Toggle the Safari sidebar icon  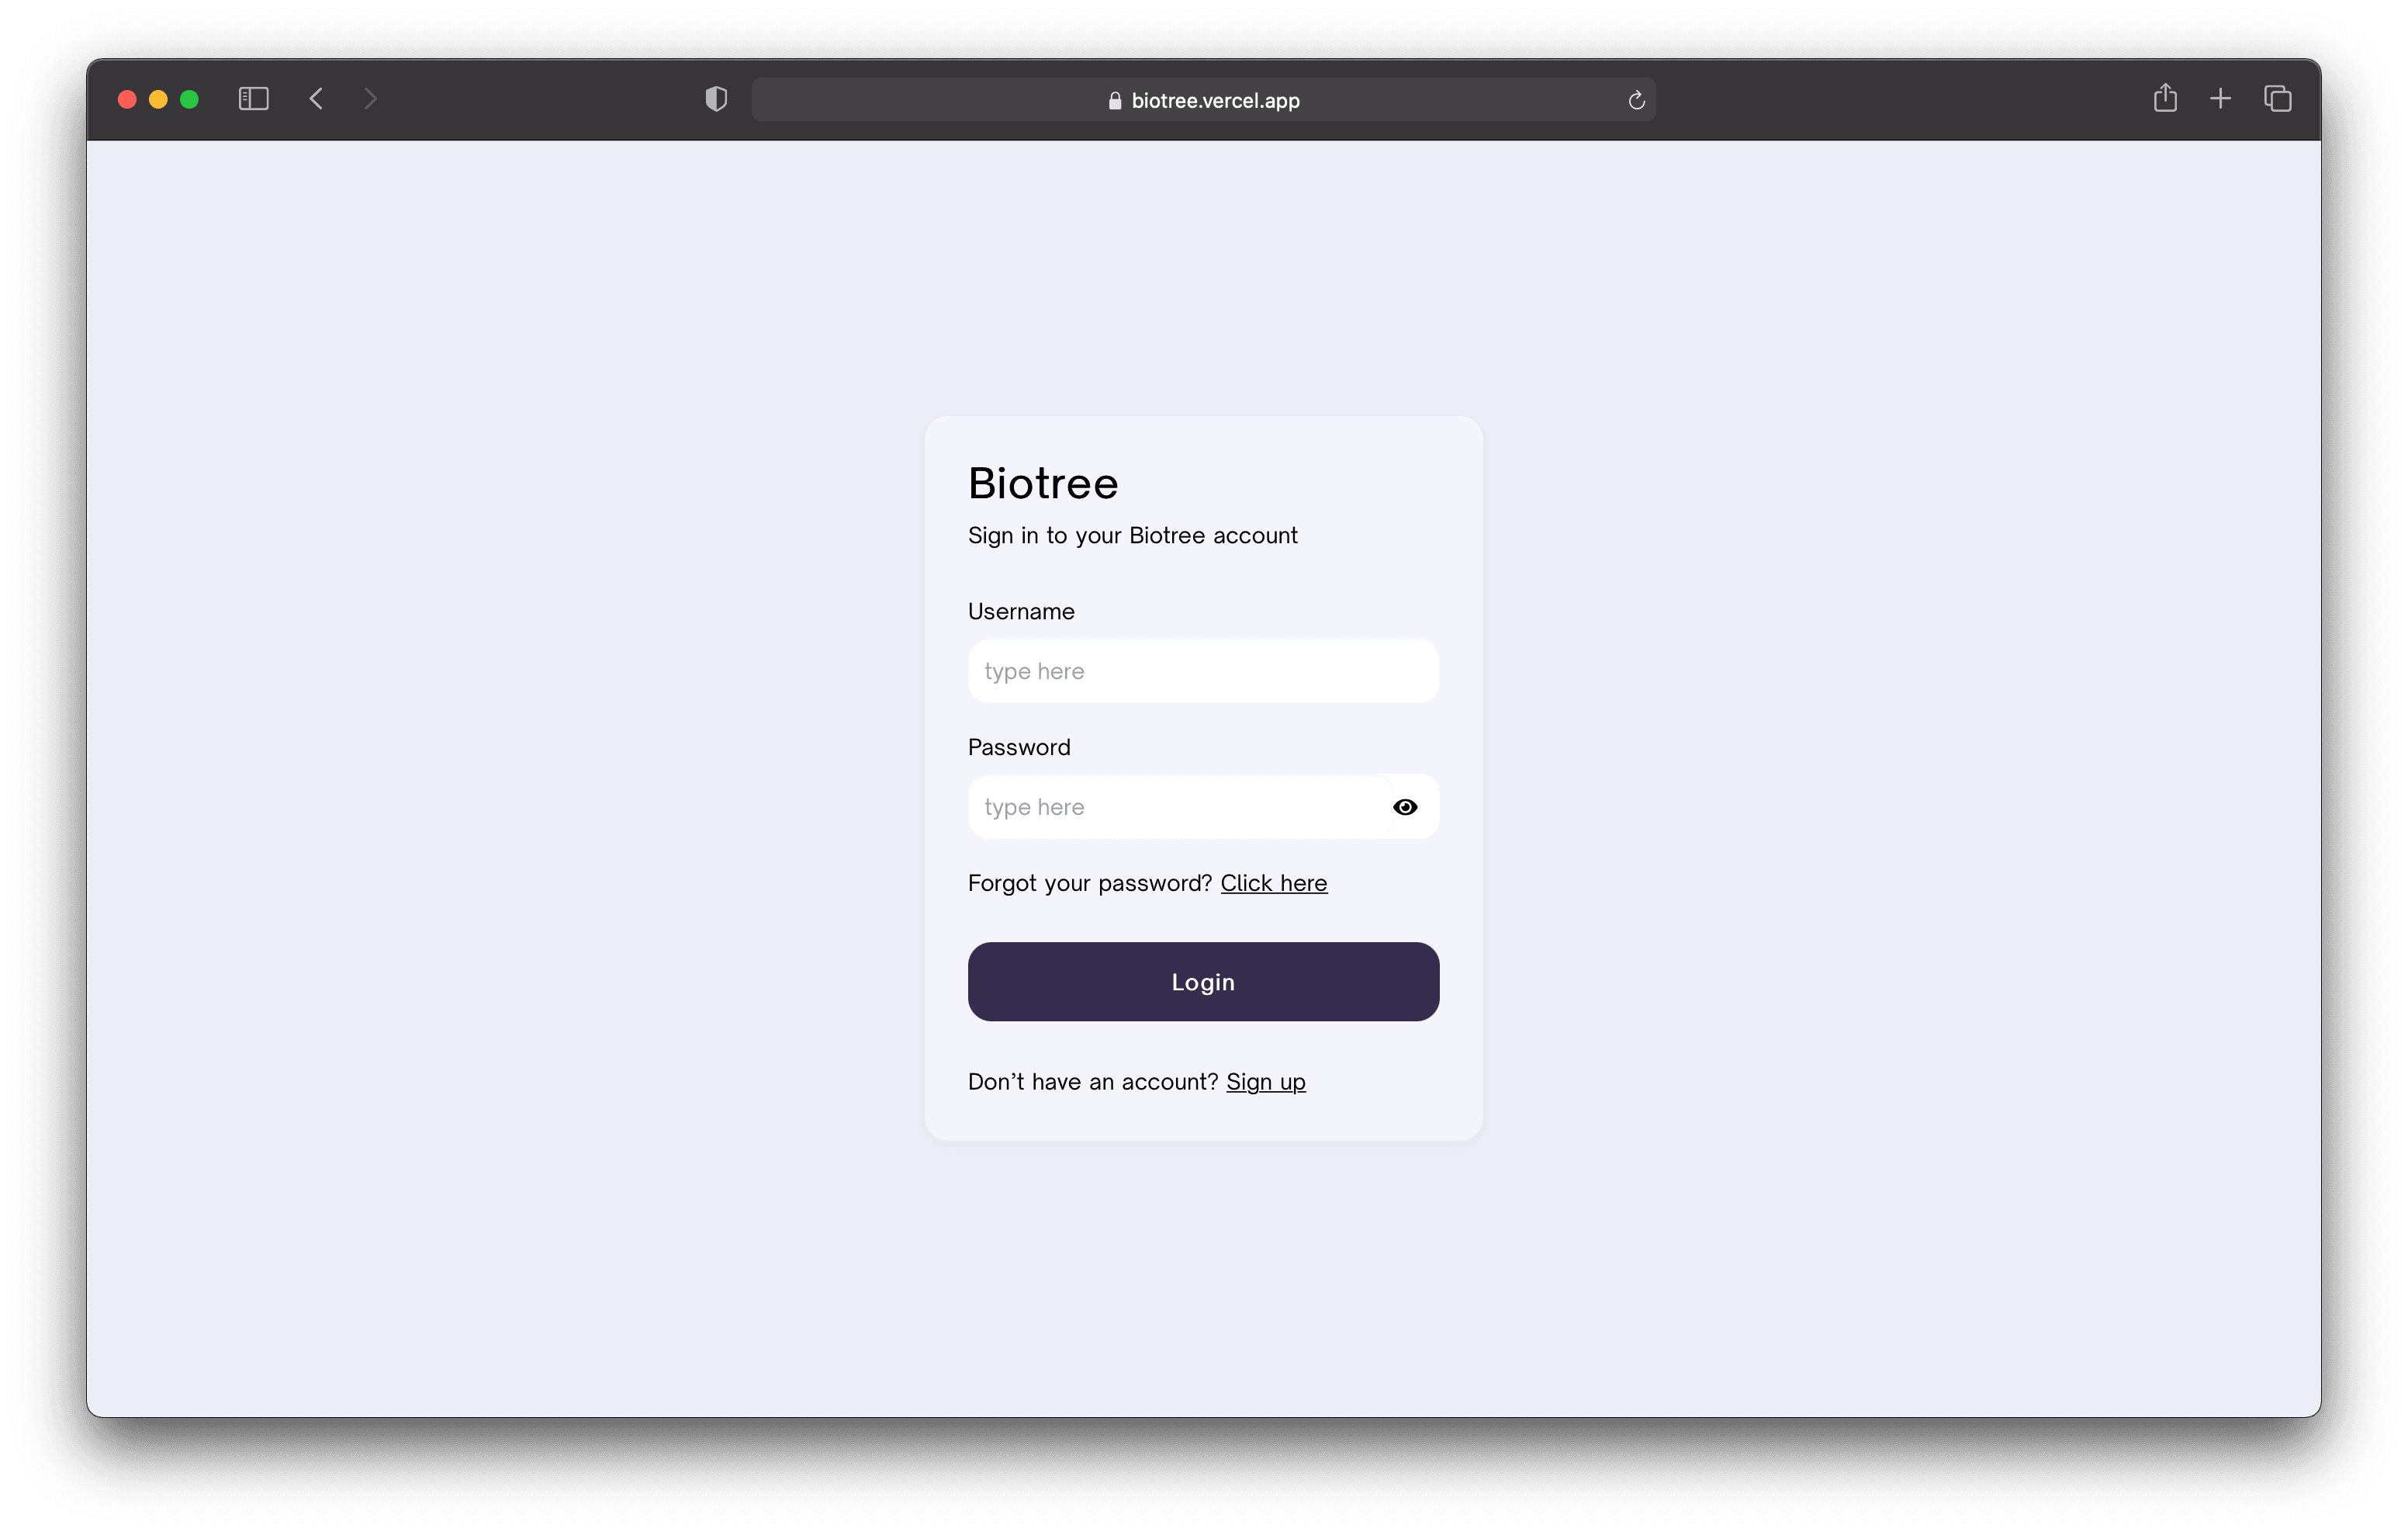(x=253, y=99)
